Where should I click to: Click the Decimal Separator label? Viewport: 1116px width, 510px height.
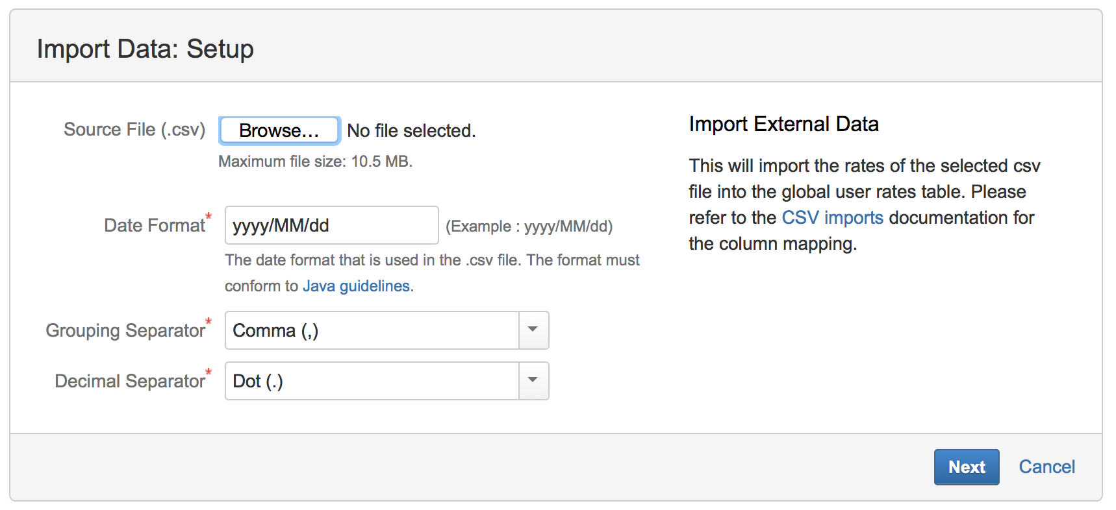click(x=130, y=381)
